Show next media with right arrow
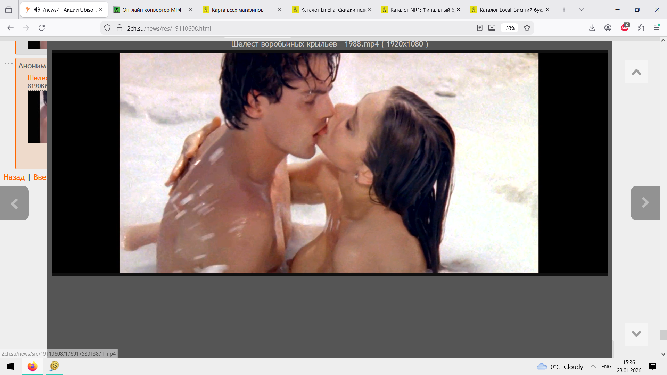Screen dimensions: 667x375 (x=645, y=203)
